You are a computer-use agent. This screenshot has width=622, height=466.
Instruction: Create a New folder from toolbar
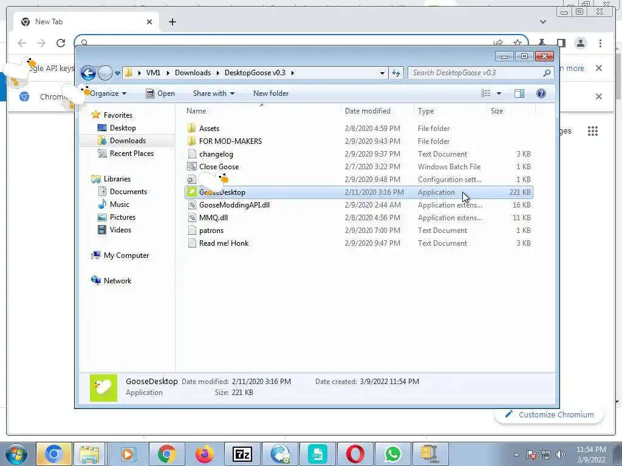(x=271, y=93)
